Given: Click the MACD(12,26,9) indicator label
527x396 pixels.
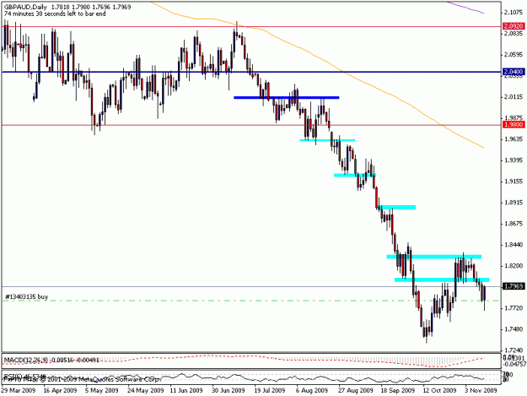Looking at the screenshot, I should 26,361.
